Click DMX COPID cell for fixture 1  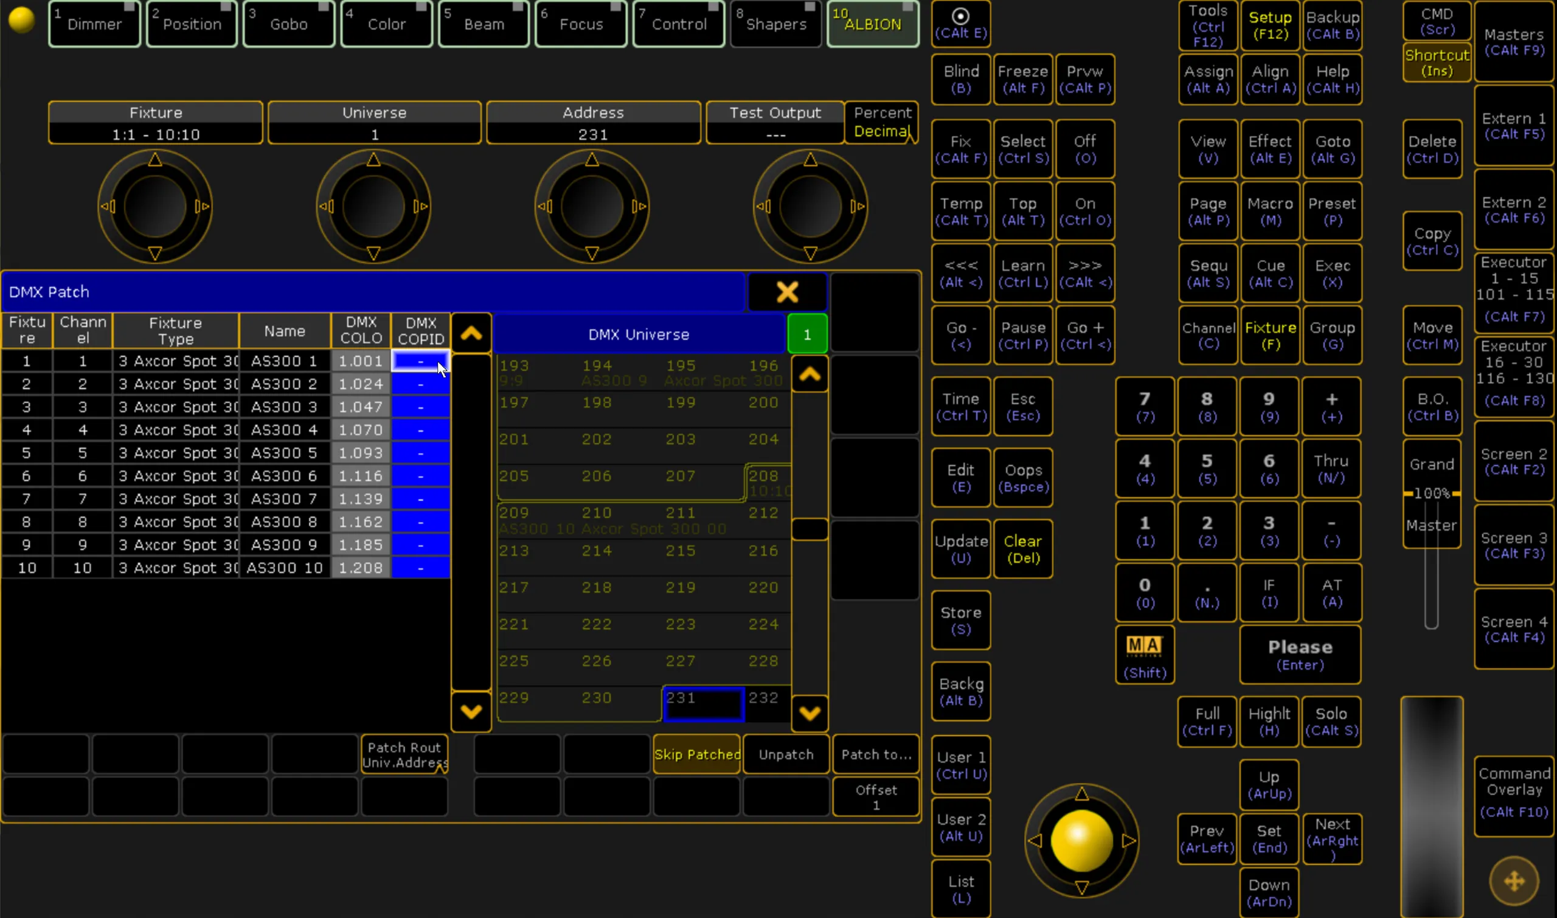[x=420, y=361]
